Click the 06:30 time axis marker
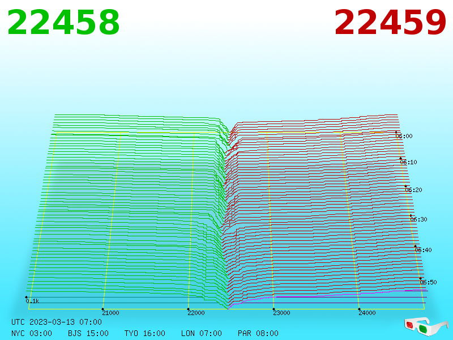453x340 pixels. 418,219
